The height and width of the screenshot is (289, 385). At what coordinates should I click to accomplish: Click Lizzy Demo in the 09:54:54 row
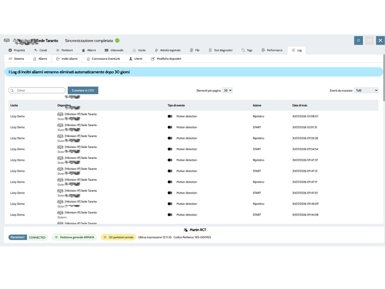click(x=17, y=149)
